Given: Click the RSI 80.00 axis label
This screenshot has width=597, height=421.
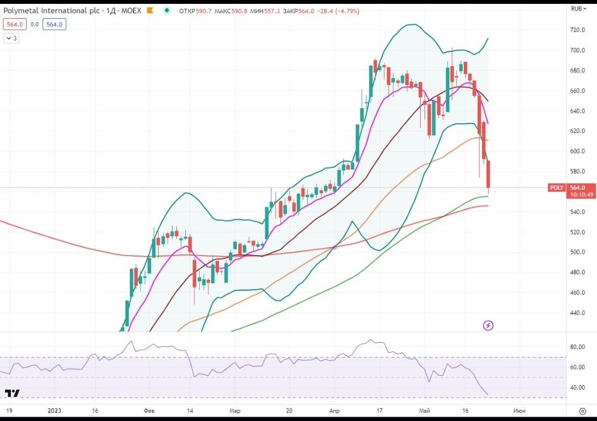Looking at the screenshot, I should point(578,347).
